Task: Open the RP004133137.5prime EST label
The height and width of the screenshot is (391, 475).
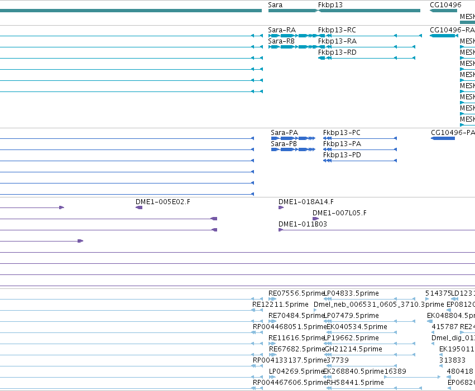Action: (290, 360)
